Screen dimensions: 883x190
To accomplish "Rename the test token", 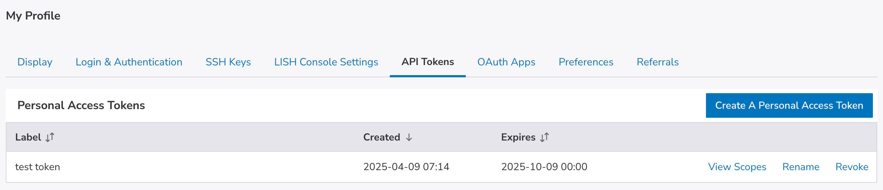I will coord(801,167).
